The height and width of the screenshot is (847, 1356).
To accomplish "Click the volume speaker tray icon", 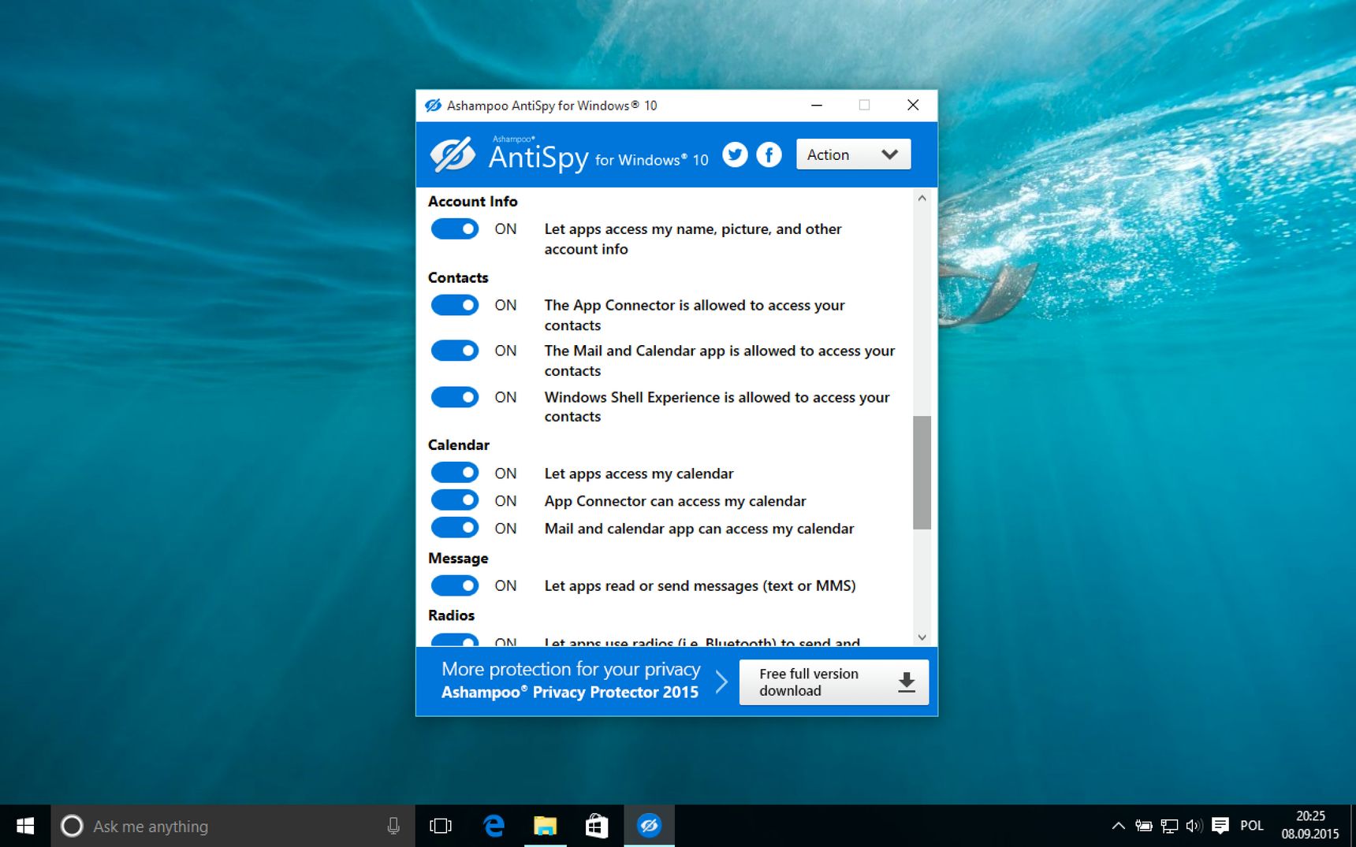I will pyautogui.click(x=1194, y=826).
